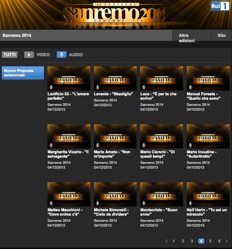Go to page 5

point(210,241)
